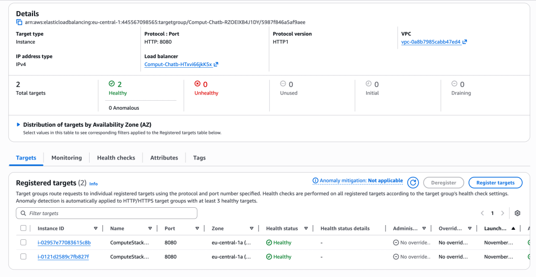Open VPC link vpc-0a8b7985cabb47ed4
This screenshot has height=277, width=536.
pyautogui.click(x=431, y=42)
